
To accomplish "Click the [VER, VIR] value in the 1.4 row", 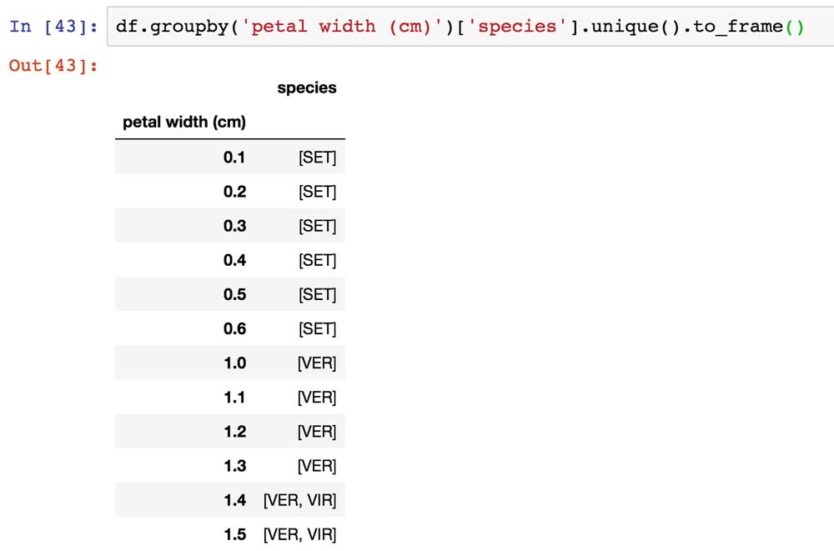I will [299, 500].
